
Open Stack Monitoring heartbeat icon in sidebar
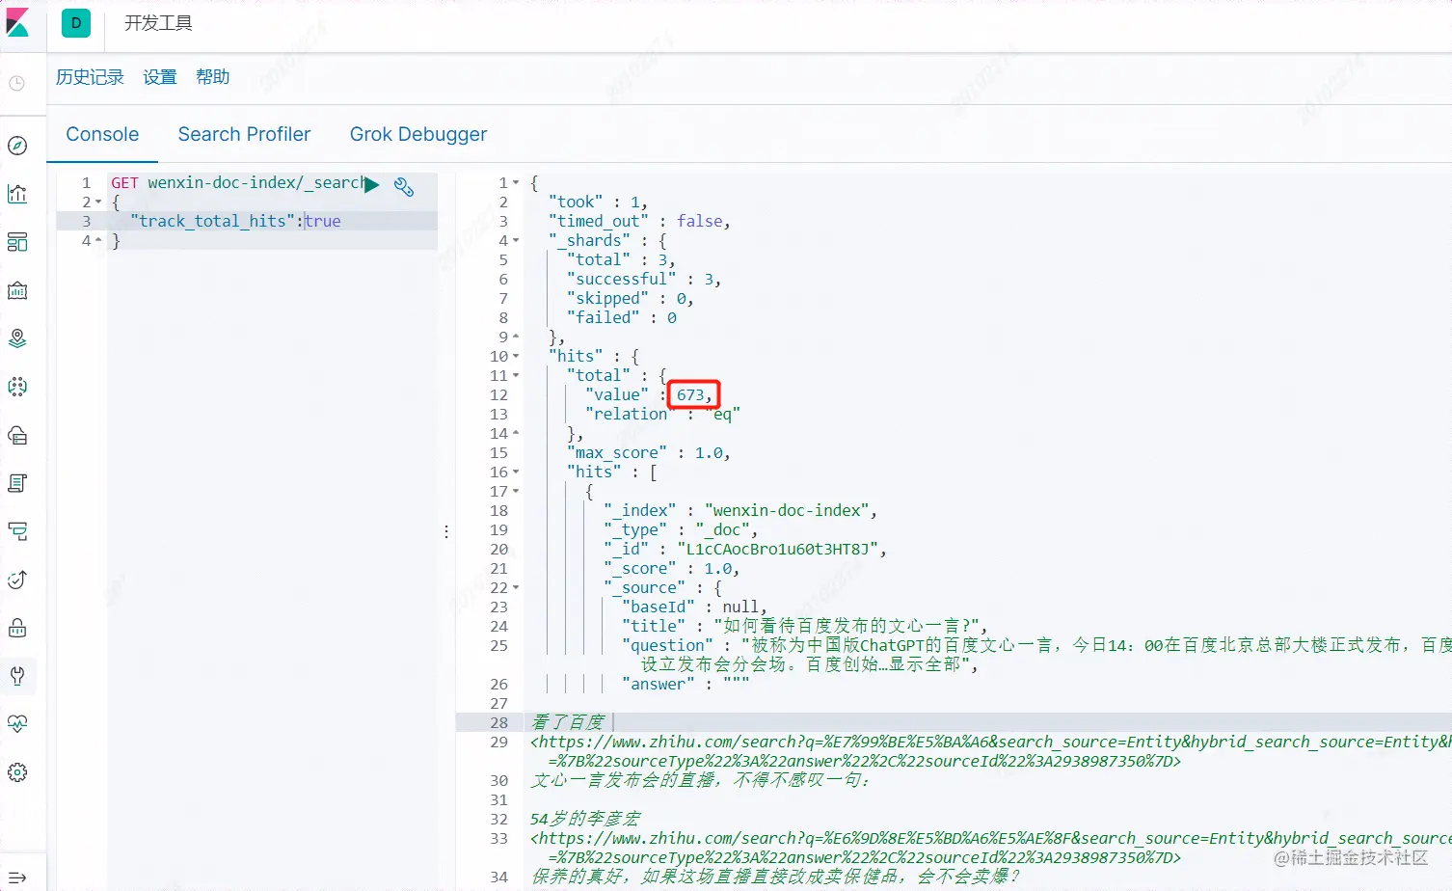click(x=17, y=724)
